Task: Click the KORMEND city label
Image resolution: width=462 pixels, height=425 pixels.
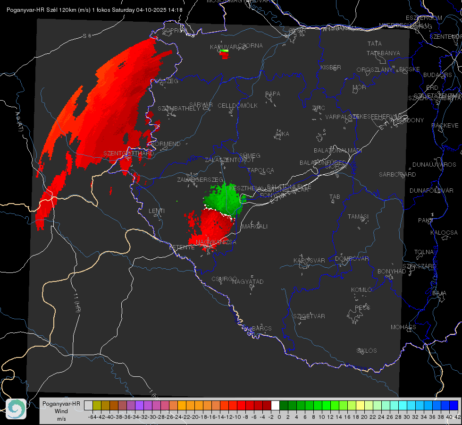Action: 166,144
